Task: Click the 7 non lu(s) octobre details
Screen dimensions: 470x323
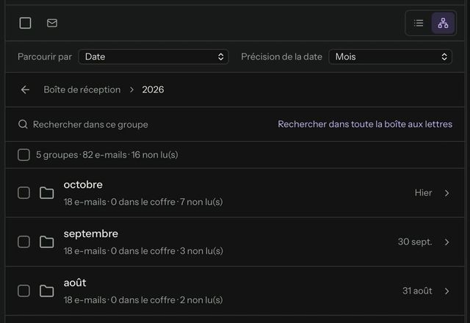Action: click(x=201, y=202)
